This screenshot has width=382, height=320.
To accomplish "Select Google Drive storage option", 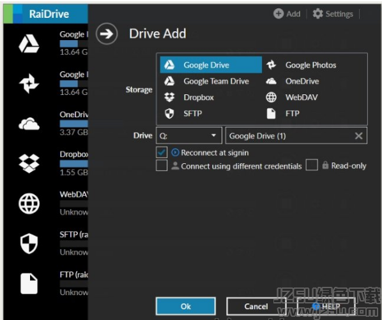I will pos(211,65).
